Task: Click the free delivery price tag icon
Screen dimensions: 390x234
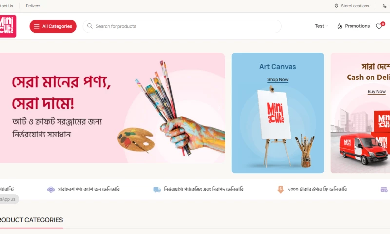Action: (281, 189)
